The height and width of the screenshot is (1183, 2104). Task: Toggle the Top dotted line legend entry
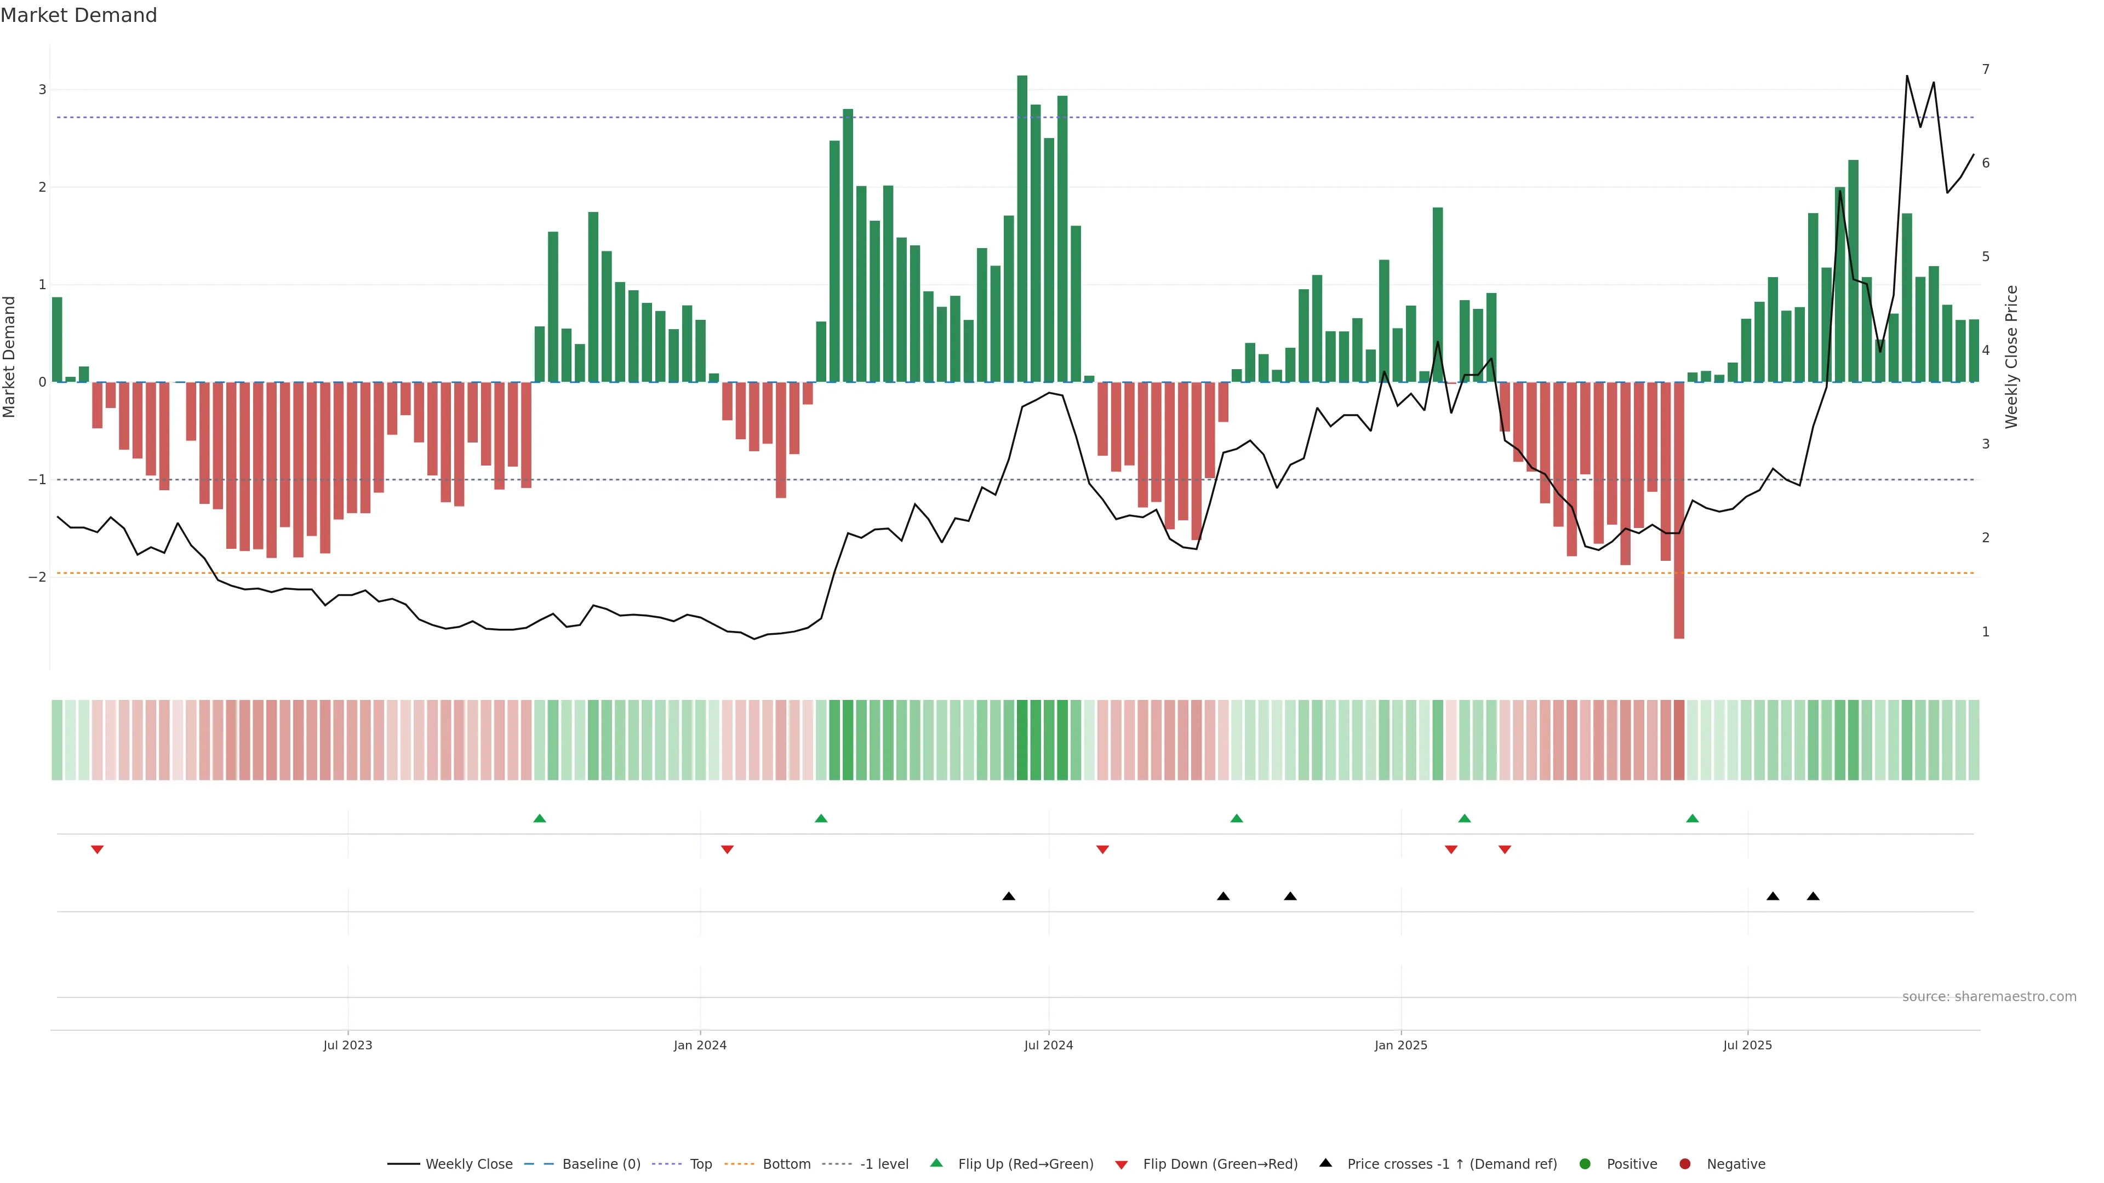coord(700,1163)
